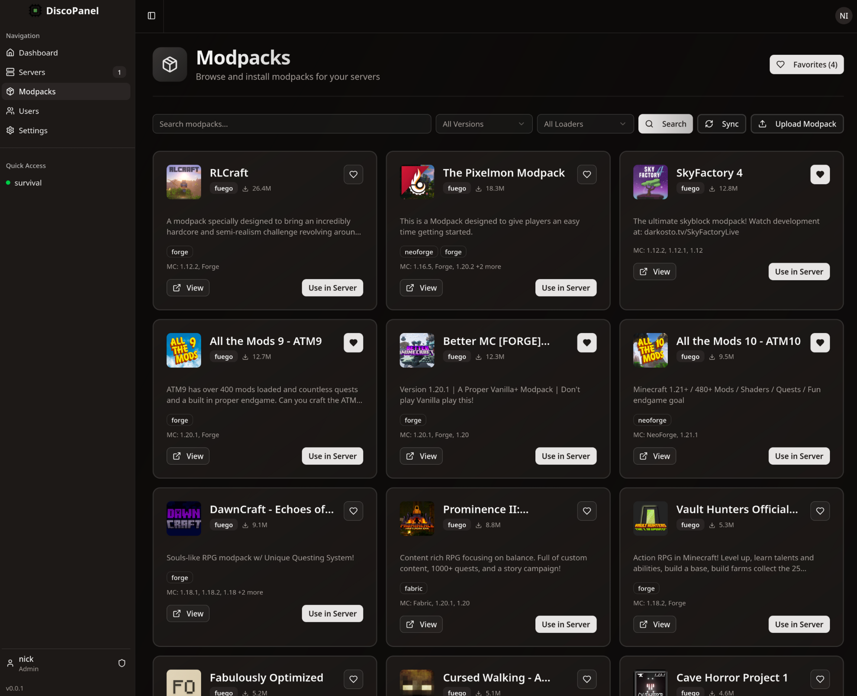Click the Search button
This screenshot has width=857, height=696.
(665, 124)
